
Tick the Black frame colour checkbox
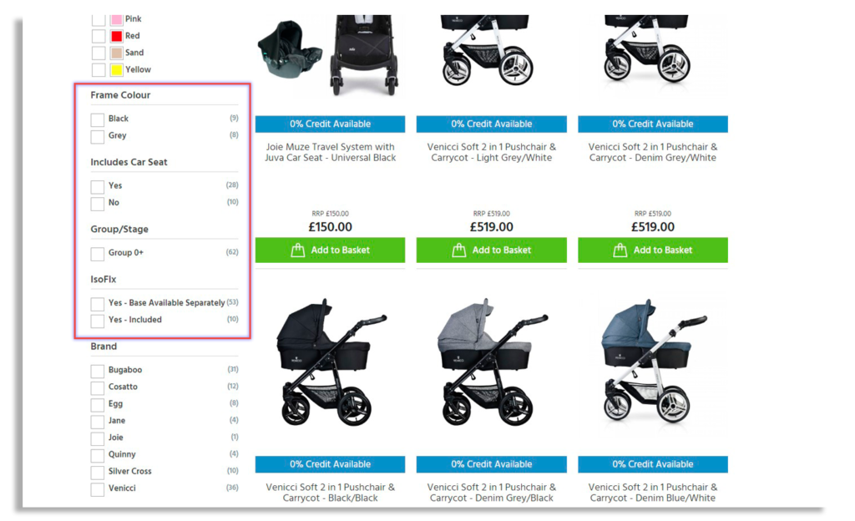pyautogui.click(x=98, y=119)
